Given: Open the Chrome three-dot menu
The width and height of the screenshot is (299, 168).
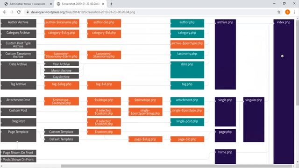Looking at the screenshot, I should click(x=295, y=12).
